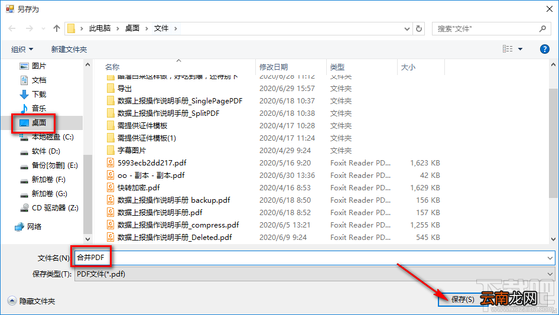Sort by the 名称 column header

pyautogui.click(x=112, y=67)
